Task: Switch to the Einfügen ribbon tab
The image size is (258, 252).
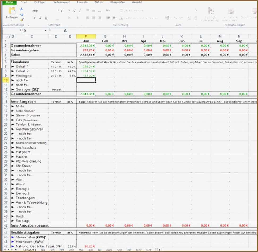Action: [x=40, y=2]
